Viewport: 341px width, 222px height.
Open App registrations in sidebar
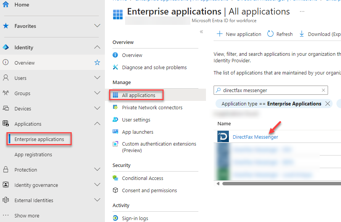click(33, 154)
